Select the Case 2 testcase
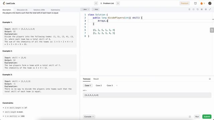Screen dimensions: 214x120 pos(99,85)
